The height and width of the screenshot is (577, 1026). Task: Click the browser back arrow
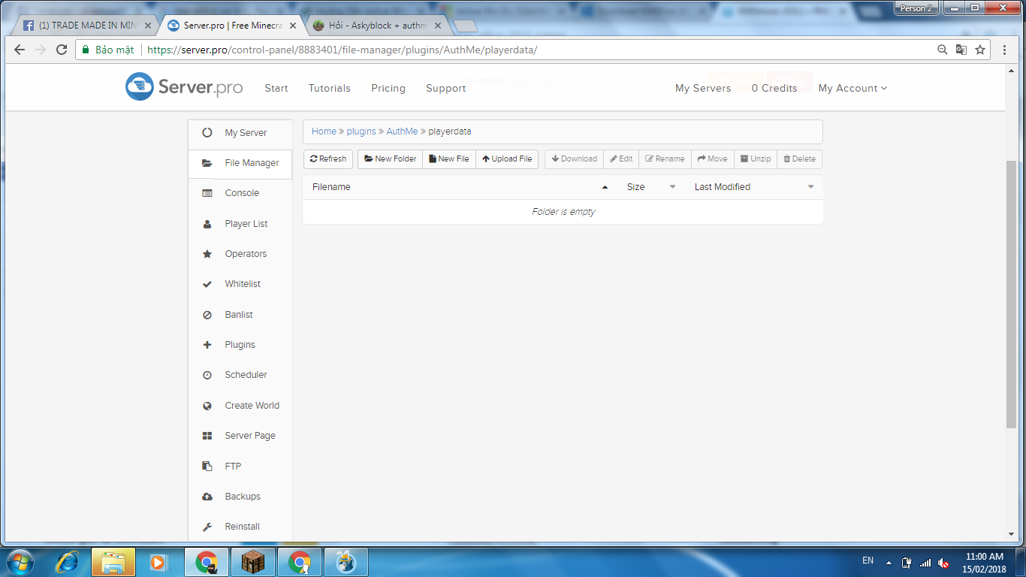[20, 50]
